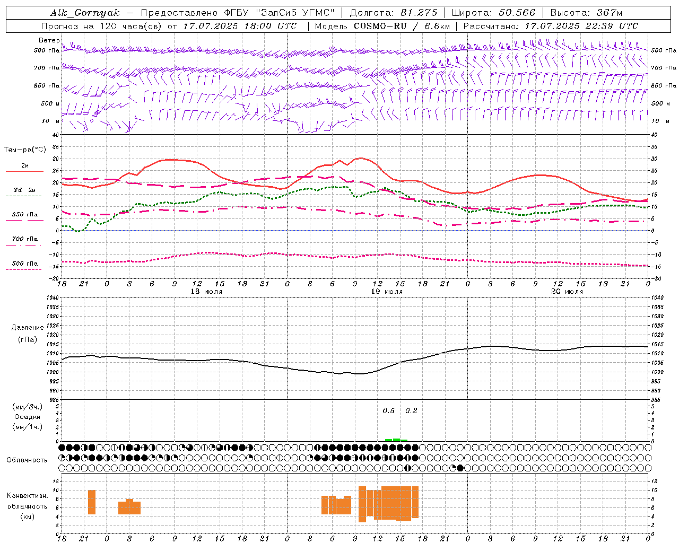The width and height of the screenshot is (679, 543).
Task: Select the 0.2 precipitation amount label
Action: click(411, 411)
